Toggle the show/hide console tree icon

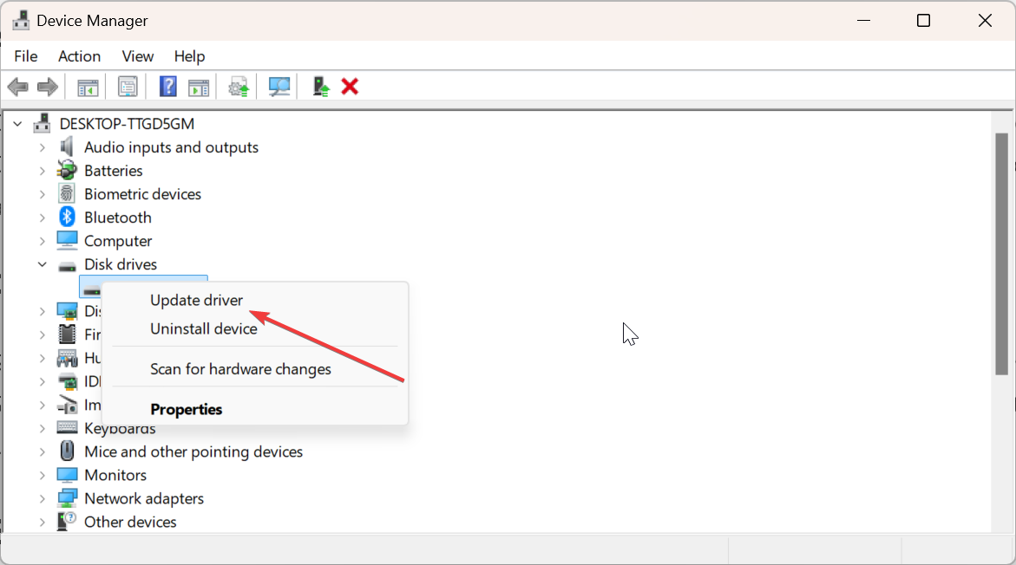[88, 87]
